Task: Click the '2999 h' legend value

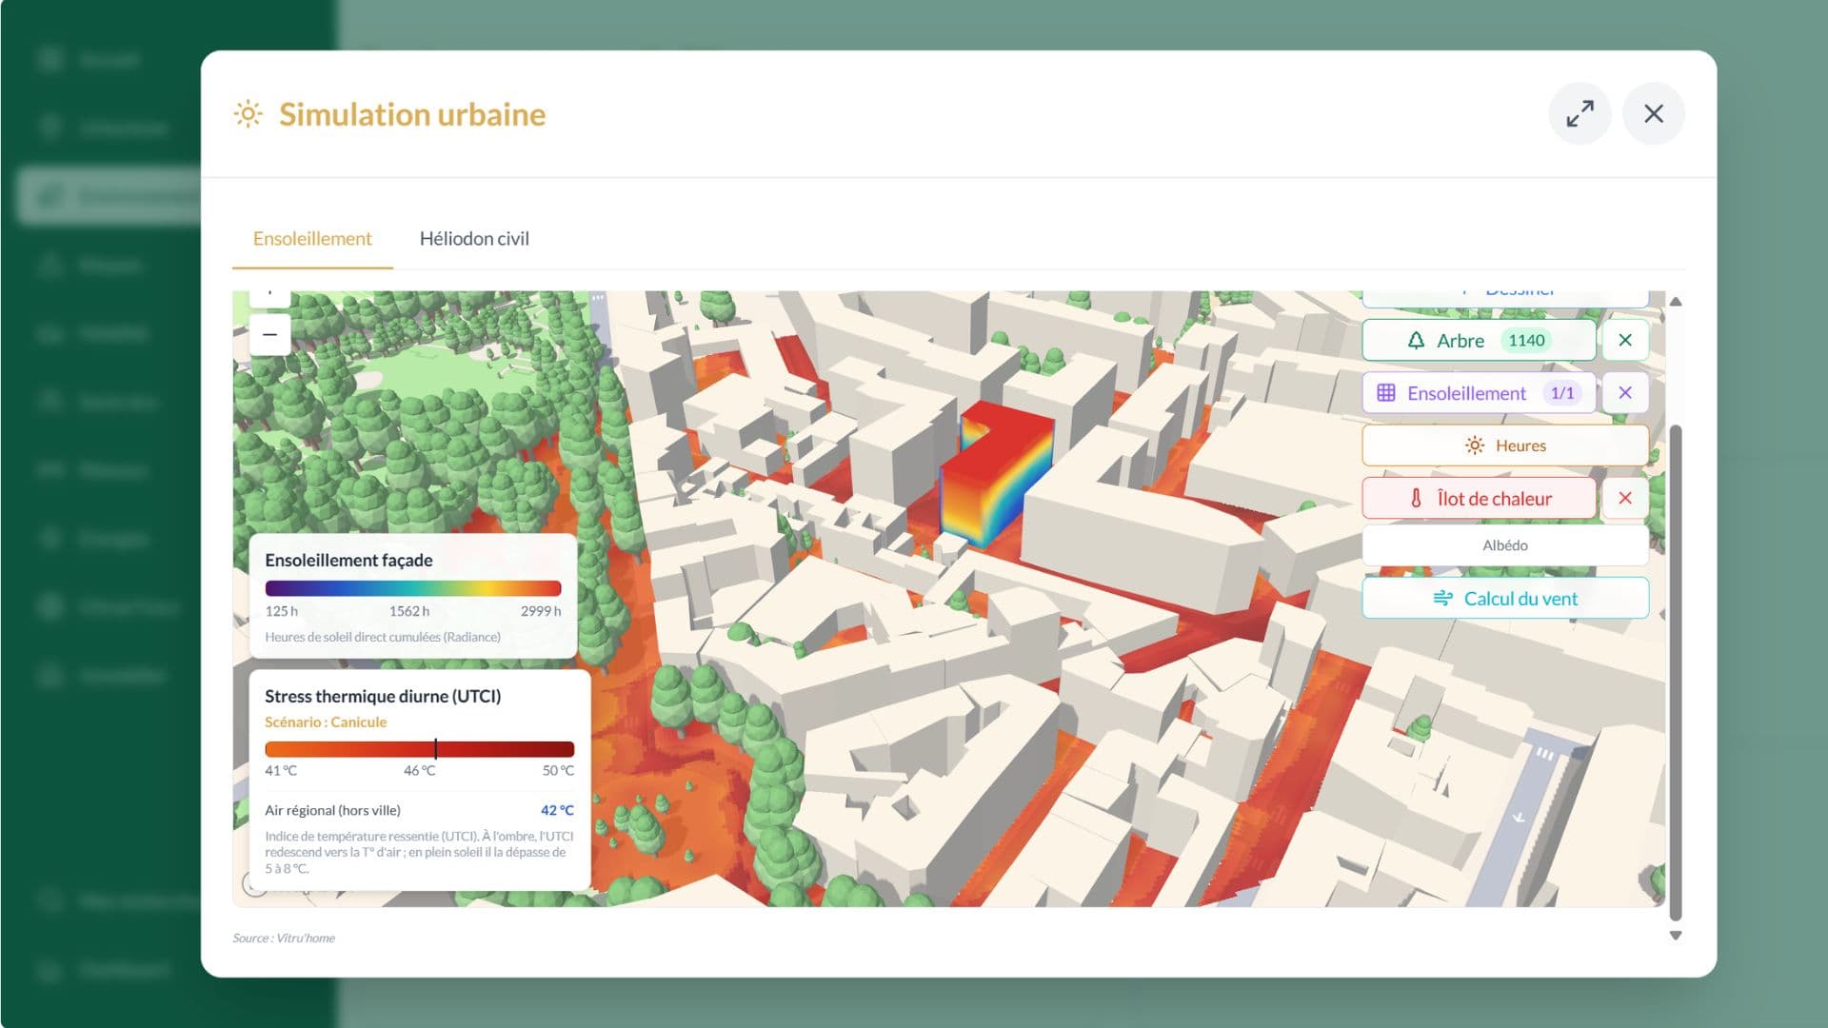Action: tap(541, 611)
